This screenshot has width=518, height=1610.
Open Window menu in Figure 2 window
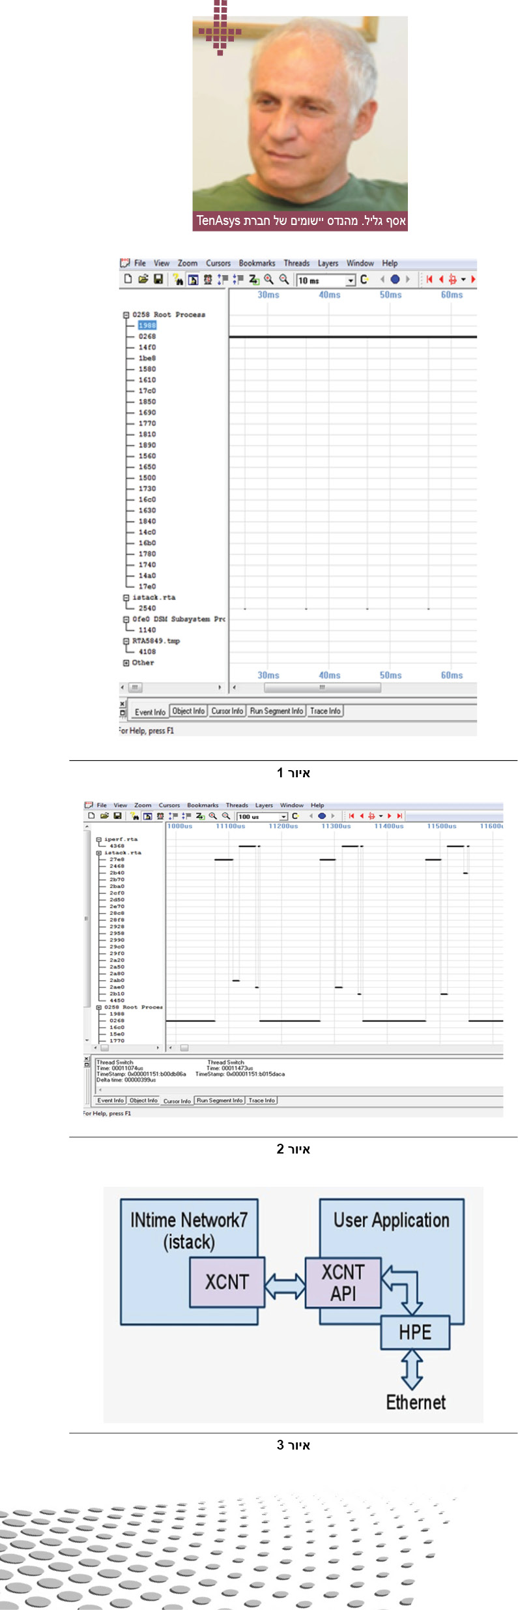292,805
